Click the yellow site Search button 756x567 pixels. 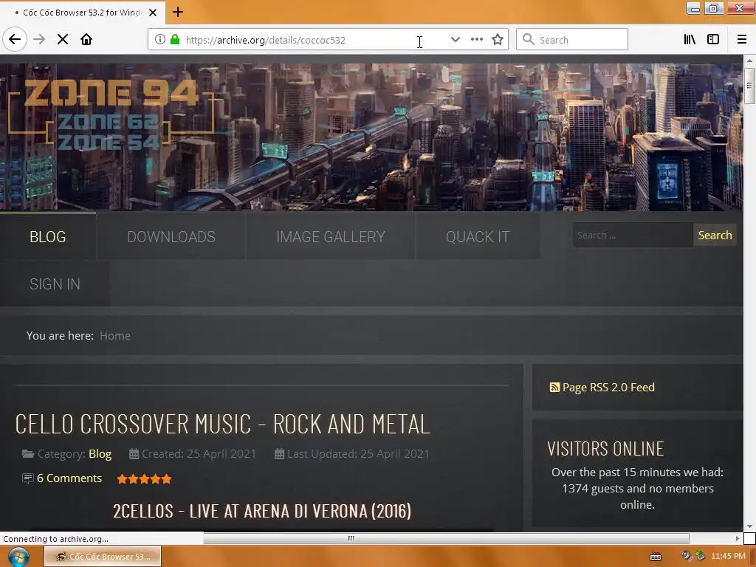(x=715, y=236)
